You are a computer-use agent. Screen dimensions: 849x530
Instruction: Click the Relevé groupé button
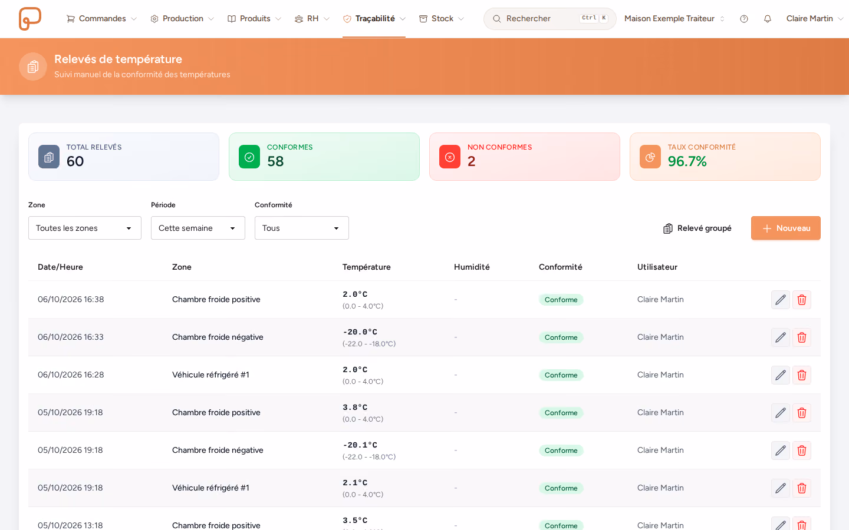click(697, 228)
